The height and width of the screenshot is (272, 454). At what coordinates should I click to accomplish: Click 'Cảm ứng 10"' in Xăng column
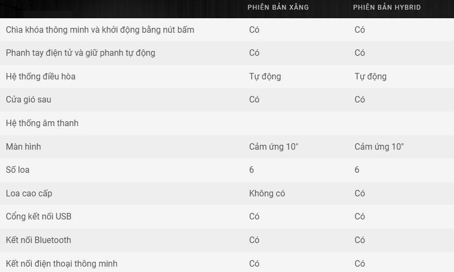click(x=273, y=146)
